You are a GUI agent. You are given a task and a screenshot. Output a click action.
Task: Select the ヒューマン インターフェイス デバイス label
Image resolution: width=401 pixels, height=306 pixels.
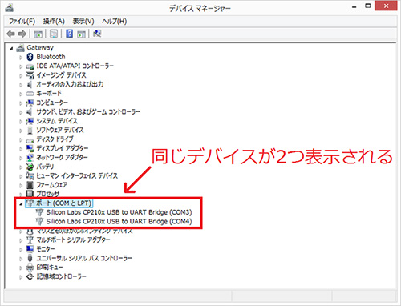(x=77, y=176)
